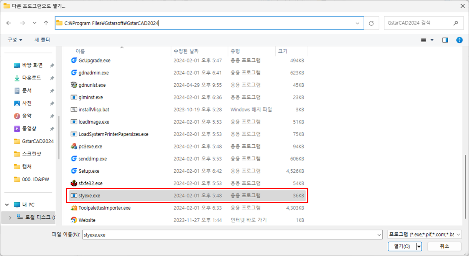
Task: Click the gdnadmin.exe file icon
Action: [x=74, y=73]
